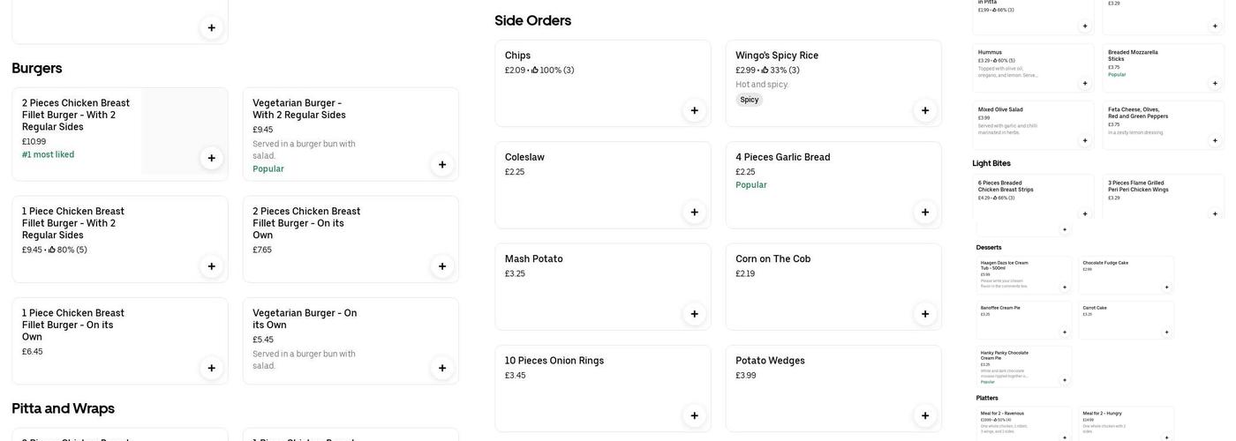This screenshot has height=441, width=1236.
Task: Click plus button on Coleslaw
Action: 694,212
